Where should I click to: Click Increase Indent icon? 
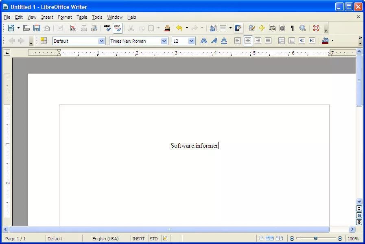tap(312, 41)
